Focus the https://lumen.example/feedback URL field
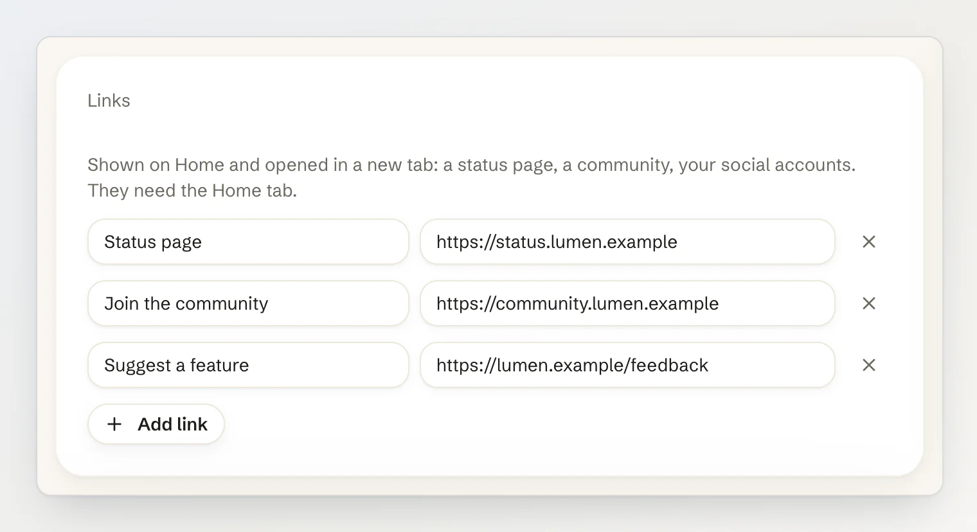Viewport: 977px width, 532px height. [x=627, y=365]
